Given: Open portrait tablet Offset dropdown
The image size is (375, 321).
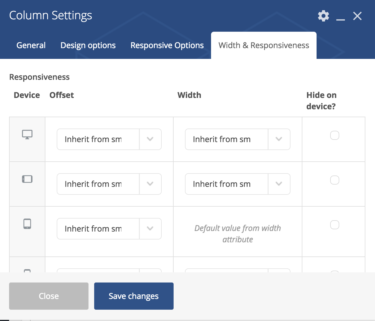Looking at the screenshot, I should tap(109, 229).
